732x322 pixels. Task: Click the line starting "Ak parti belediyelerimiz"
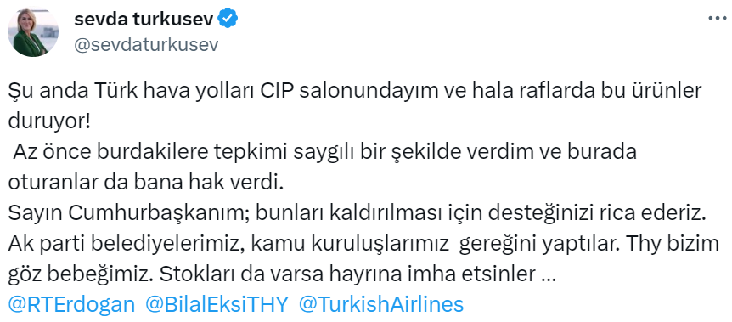point(363,244)
